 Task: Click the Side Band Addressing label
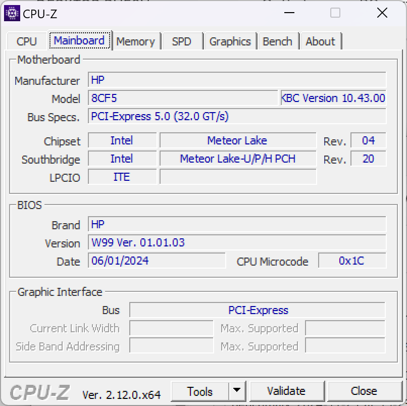(68, 346)
